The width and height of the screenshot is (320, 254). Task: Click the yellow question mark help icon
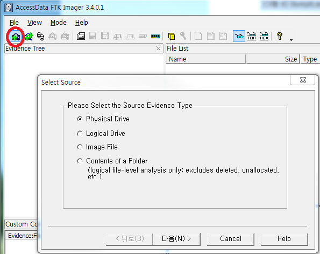(x=280, y=36)
